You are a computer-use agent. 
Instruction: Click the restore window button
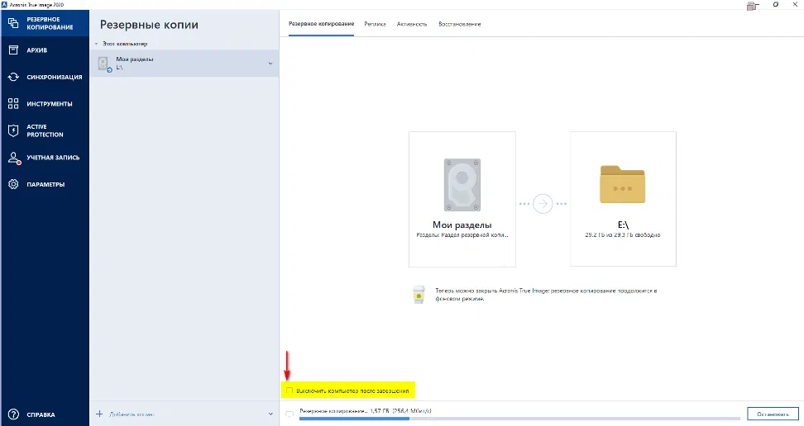[x=776, y=5]
